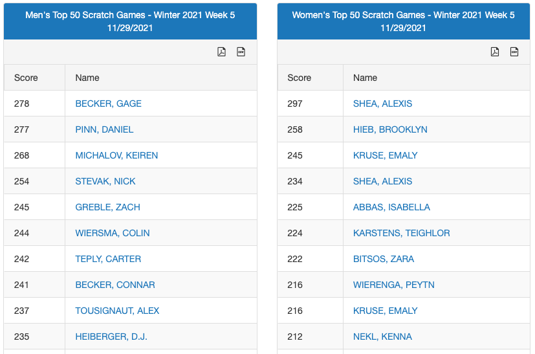Image resolution: width=535 pixels, height=354 pixels.
Task: Open TOUSIGNAUT, ALEX link
Action: tap(117, 311)
